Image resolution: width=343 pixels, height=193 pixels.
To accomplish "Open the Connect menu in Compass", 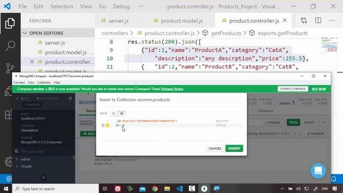I will point(19,83).
